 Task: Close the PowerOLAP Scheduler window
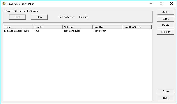tap(171, 4)
